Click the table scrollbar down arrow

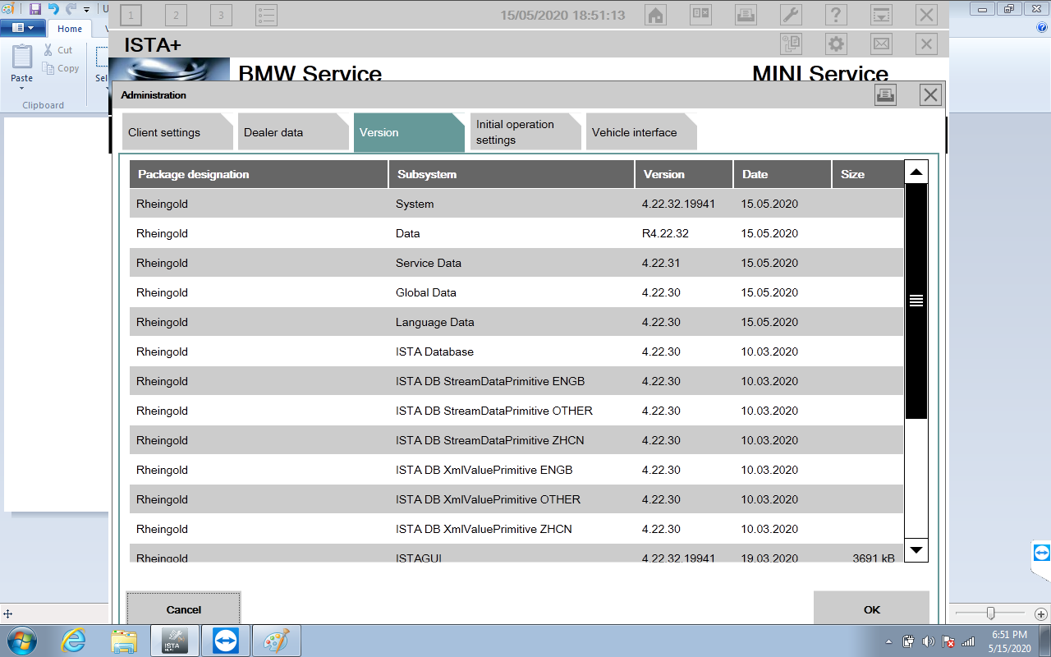[916, 549]
